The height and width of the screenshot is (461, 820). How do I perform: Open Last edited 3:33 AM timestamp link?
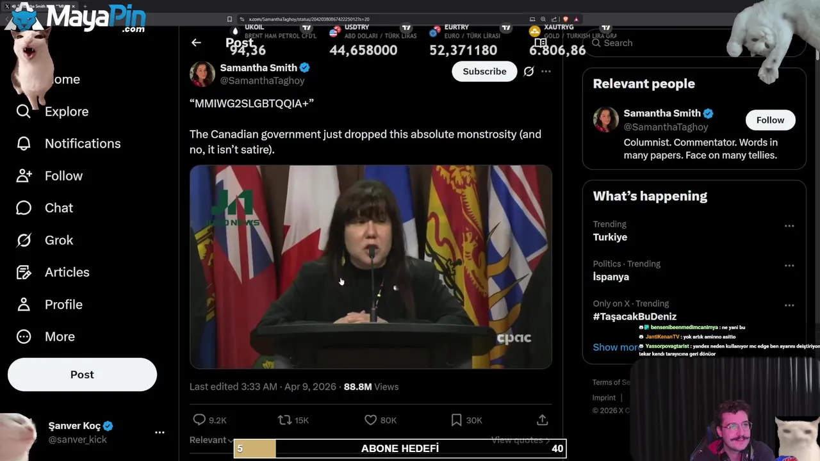263,387
